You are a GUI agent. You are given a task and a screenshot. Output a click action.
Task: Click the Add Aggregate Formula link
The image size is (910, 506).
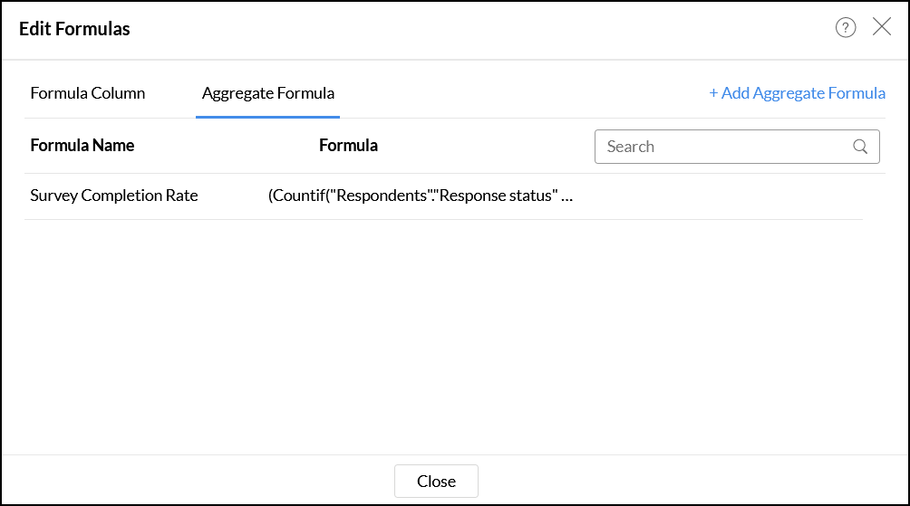[x=803, y=93]
